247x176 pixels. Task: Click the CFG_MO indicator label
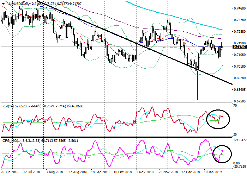pyautogui.click(x=11, y=140)
